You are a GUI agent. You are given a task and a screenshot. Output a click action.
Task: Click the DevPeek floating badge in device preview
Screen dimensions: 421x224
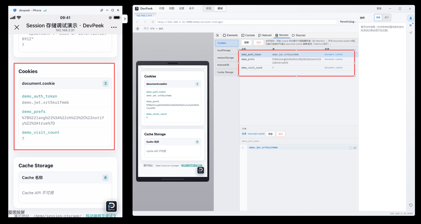click(201, 170)
